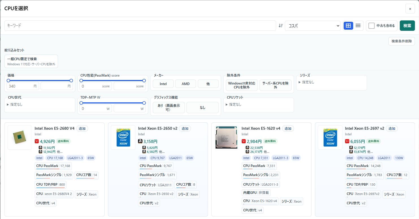Image resolution: width=419 pixels, height=219 pixels.
Task: Toggle AMD maker filter
Action: coord(185,84)
